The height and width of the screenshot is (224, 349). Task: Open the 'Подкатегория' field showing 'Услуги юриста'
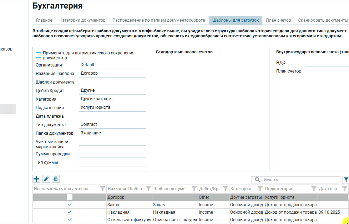[x=112, y=107]
